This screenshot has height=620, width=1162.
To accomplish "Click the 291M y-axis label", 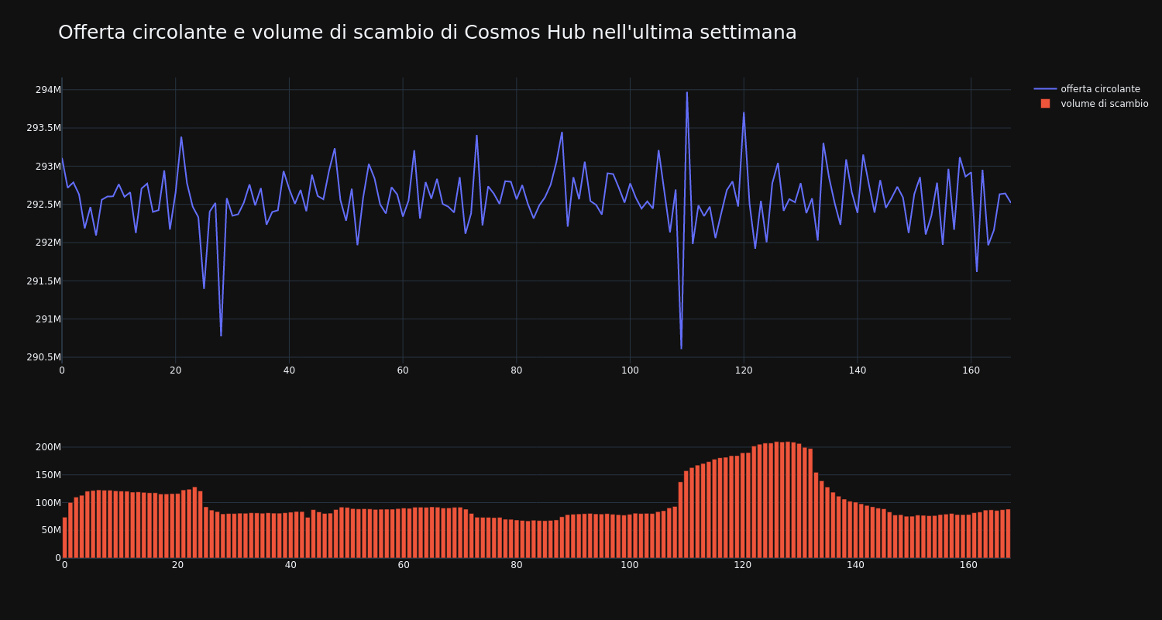I will (48, 319).
